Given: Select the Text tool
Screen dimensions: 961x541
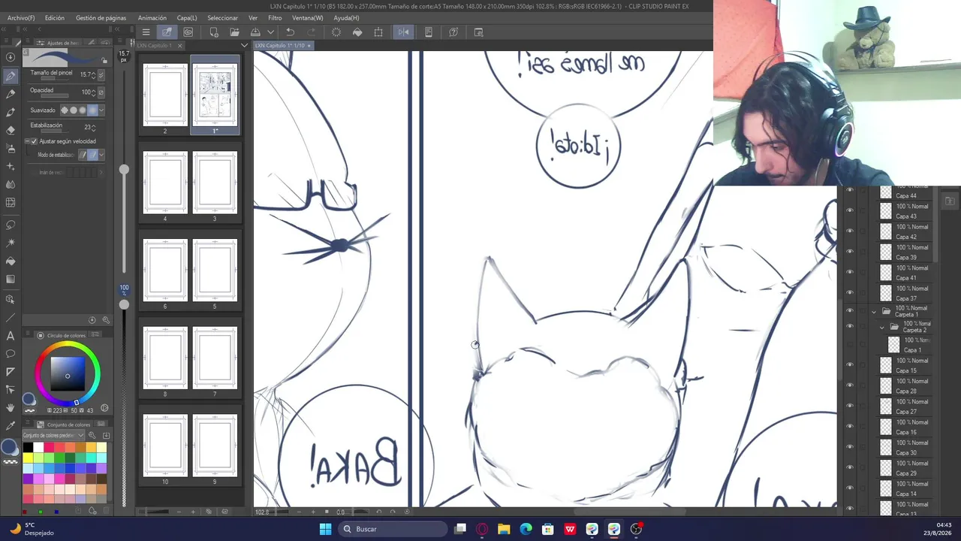Looking at the screenshot, I should coord(11,335).
